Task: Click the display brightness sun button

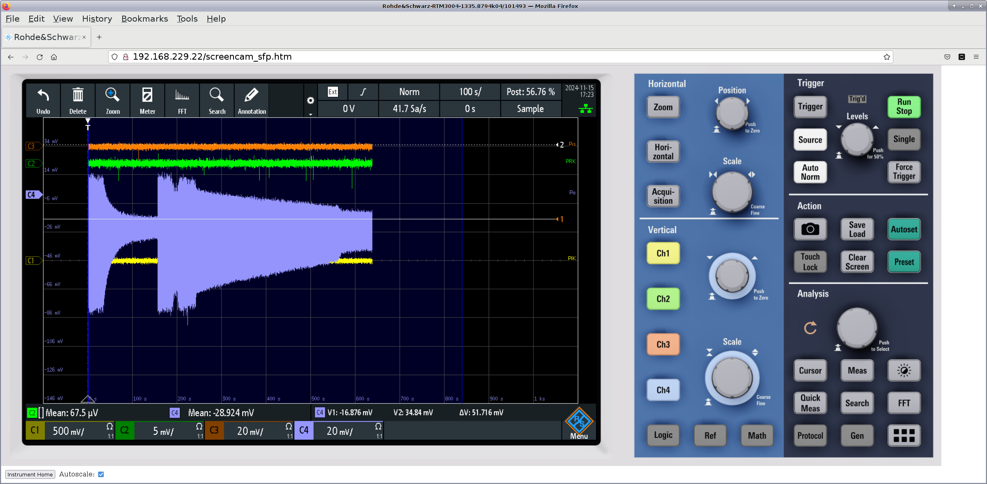Action: click(x=904, y=370)
